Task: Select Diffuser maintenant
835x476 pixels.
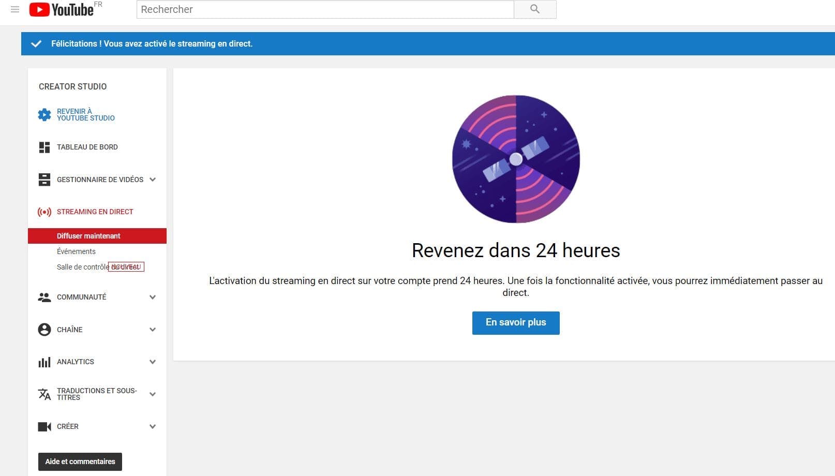Action: pyautogui.click(x=97, y=236)
